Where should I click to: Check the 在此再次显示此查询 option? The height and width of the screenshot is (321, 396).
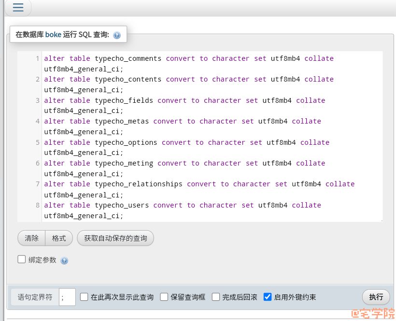84,297
